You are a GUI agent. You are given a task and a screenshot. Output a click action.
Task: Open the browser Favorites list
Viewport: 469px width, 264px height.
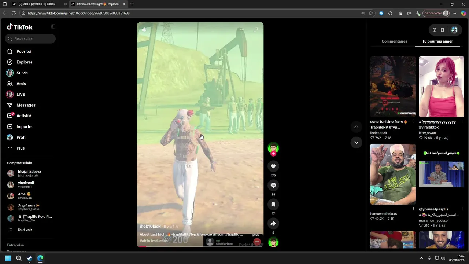409,13
